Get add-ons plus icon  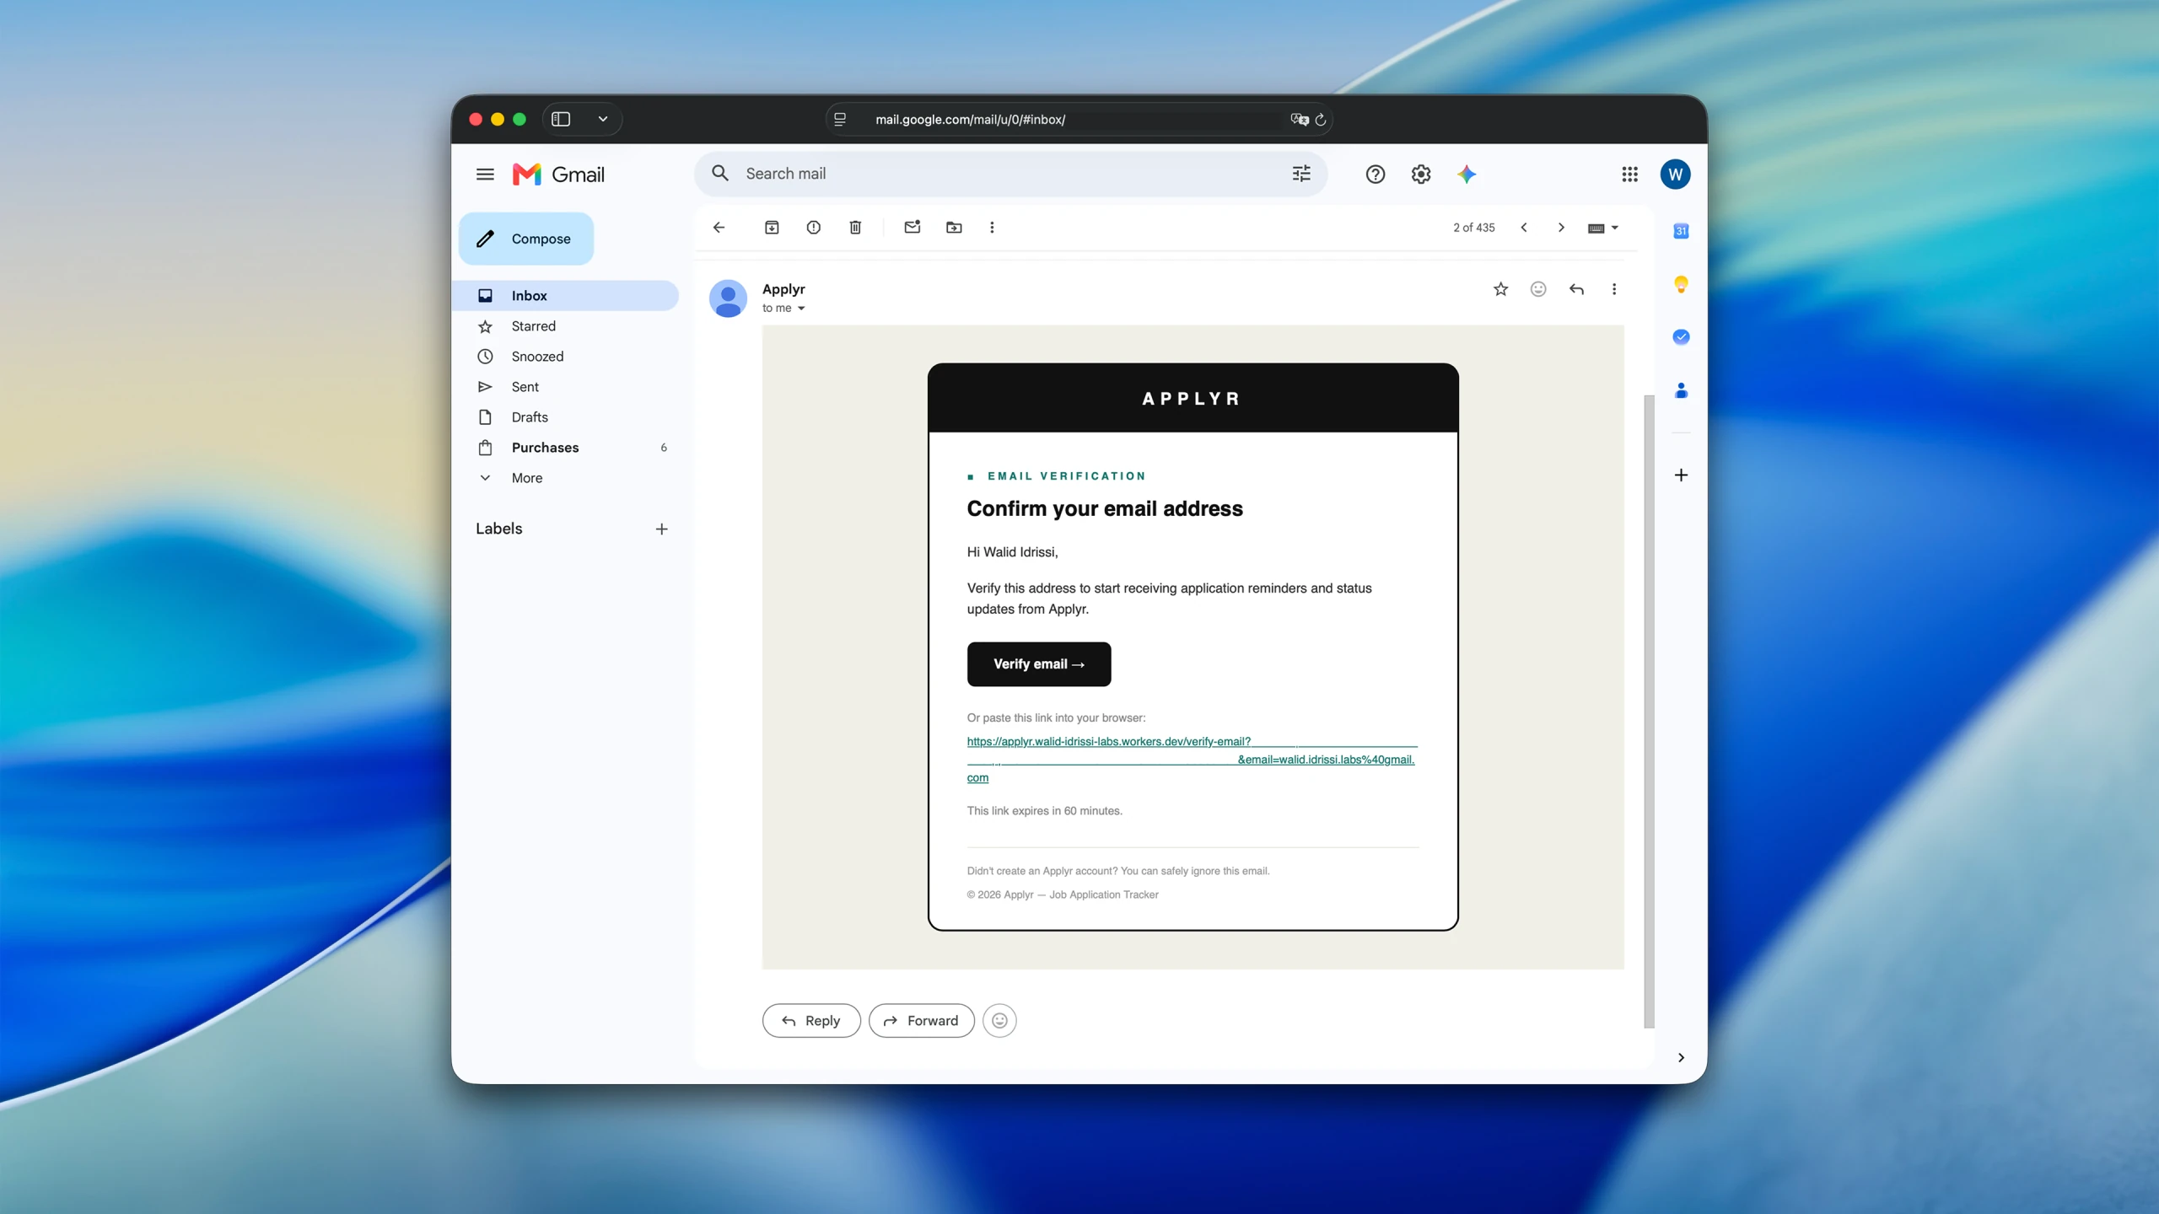[x=1681, y=475]
